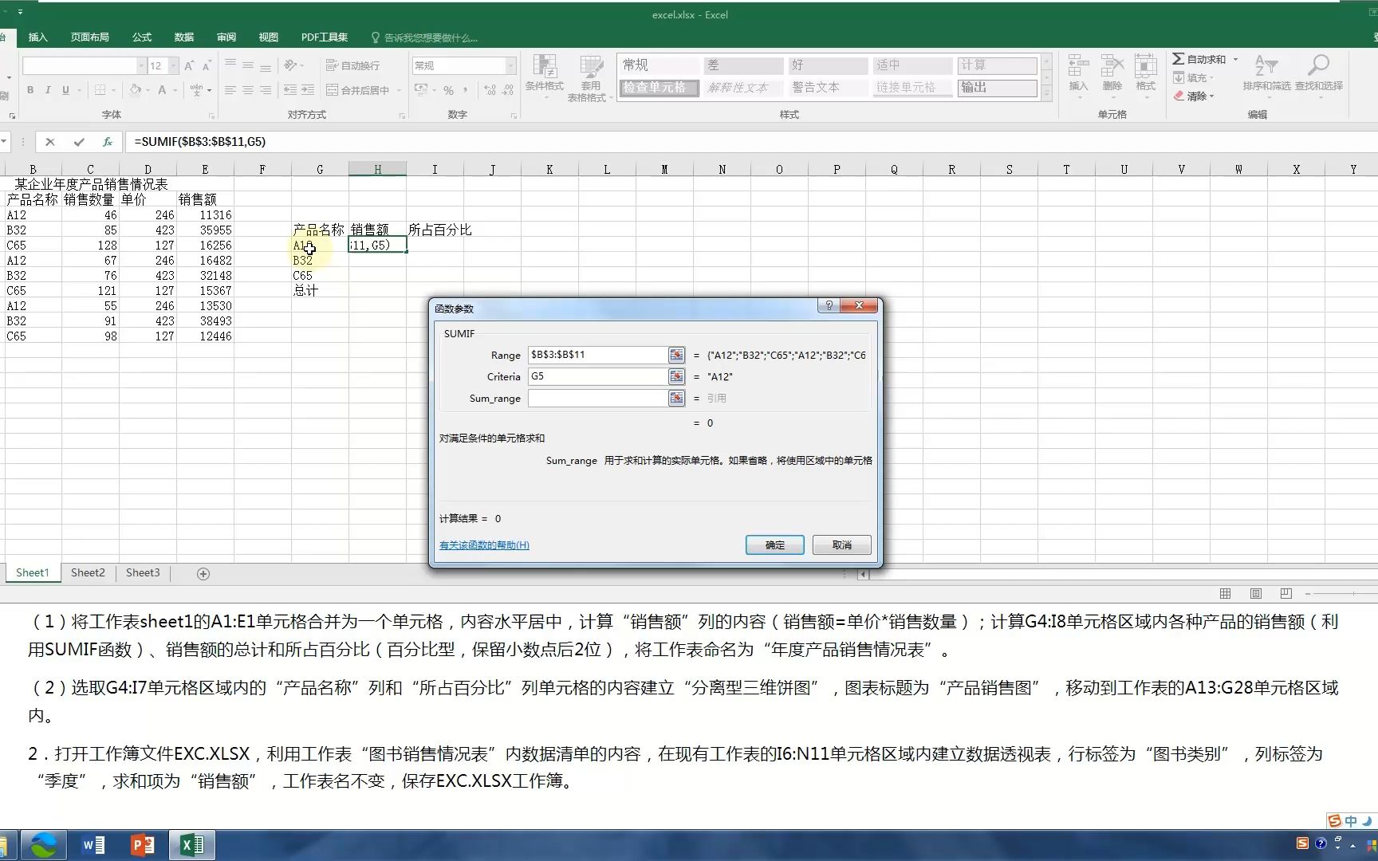Open the 数据 ribbon tab

(184, 37)
